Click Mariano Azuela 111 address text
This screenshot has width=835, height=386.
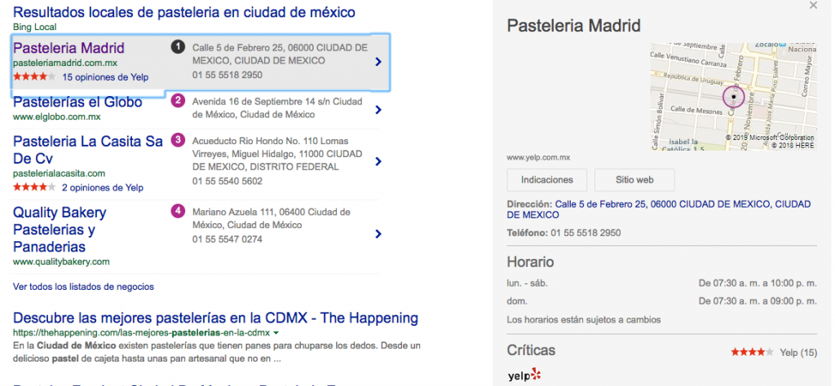click(x=272, y=218)
